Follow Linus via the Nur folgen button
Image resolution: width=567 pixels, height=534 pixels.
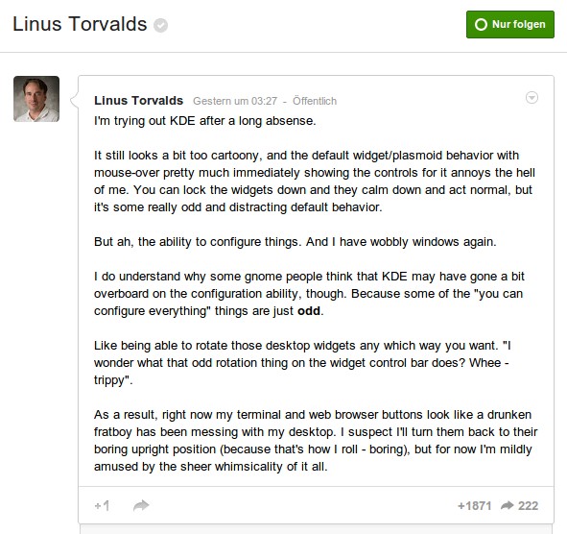tap(510, 24)
